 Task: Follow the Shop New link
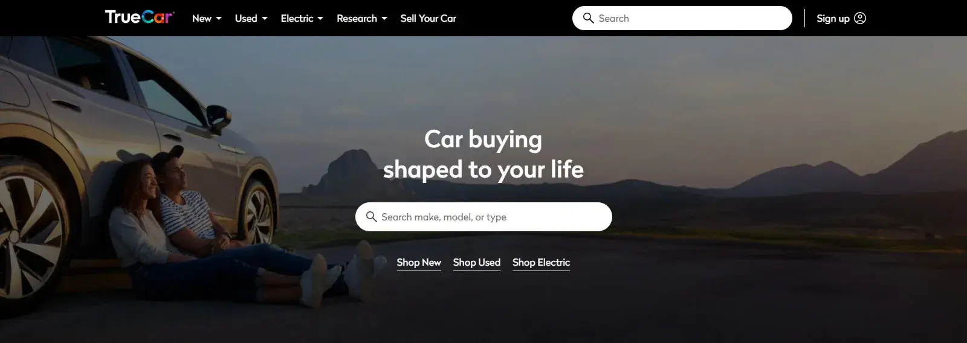(x=419, y=263)
